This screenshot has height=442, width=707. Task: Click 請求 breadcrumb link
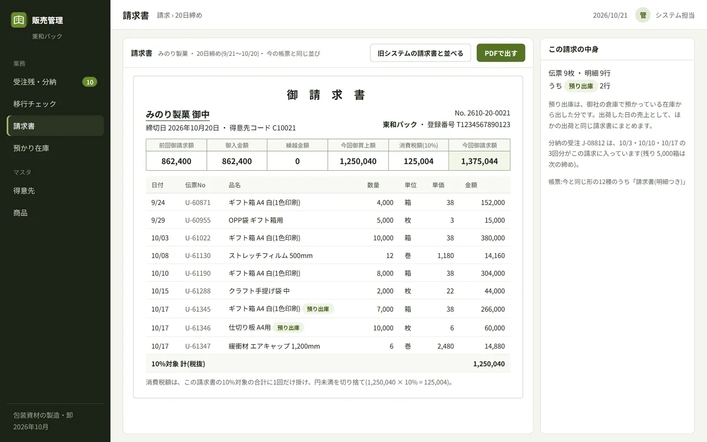[163, 15]
